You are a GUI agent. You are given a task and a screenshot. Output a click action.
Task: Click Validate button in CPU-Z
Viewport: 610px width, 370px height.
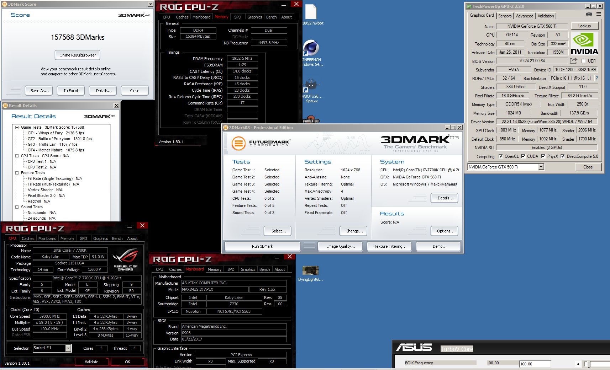(x=91, y=362)
